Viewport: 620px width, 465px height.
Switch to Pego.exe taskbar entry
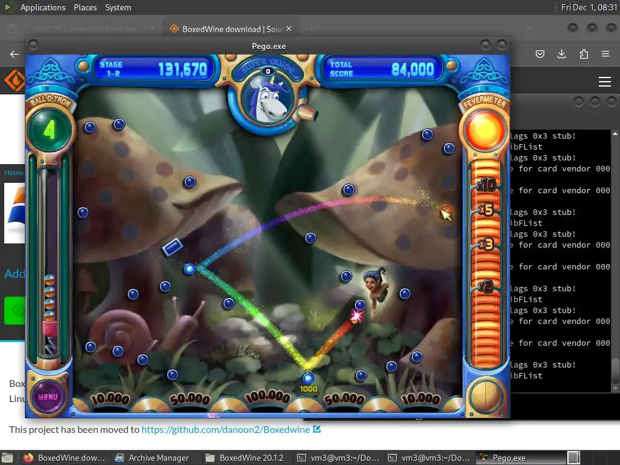pyautogui.click(x=520, y=458)
